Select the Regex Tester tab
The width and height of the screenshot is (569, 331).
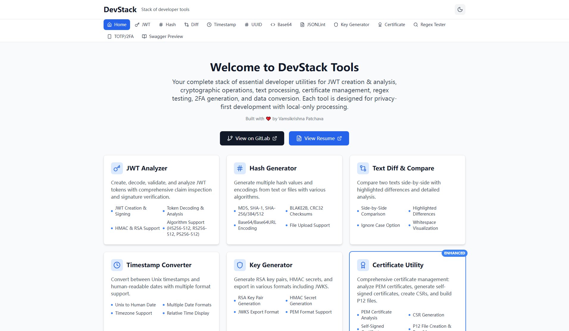429,25
